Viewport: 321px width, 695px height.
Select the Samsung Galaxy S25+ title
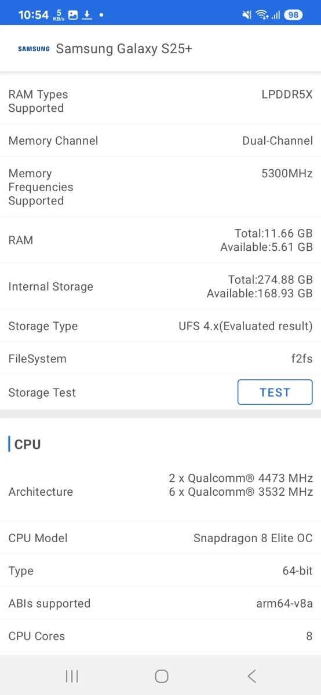pos(124,49)
